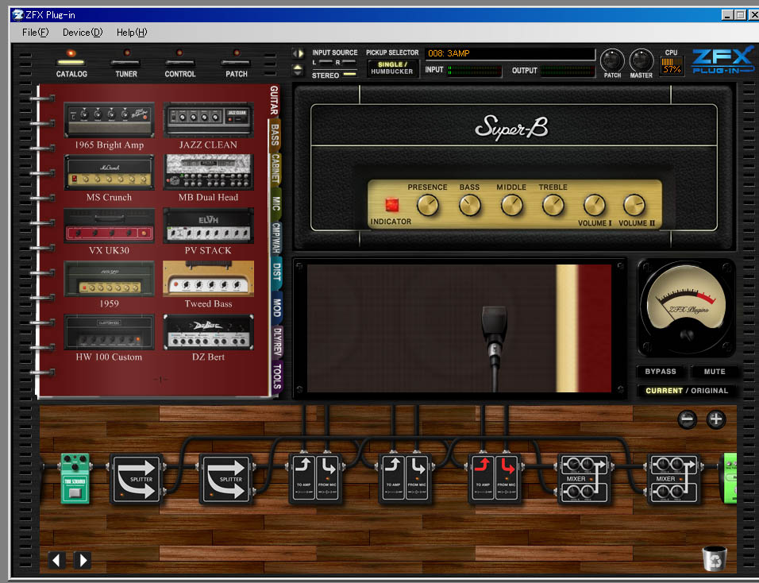This screenshot has height=583, width=759.
Task: Switch to the MIC catalog tab
Action: click(x=276, y=203)
